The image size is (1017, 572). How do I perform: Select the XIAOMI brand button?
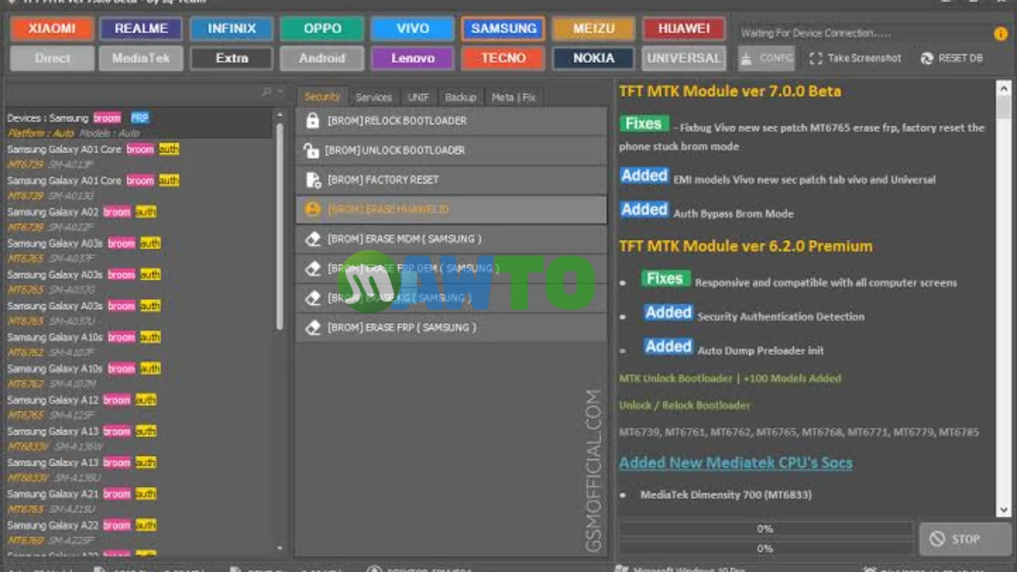coord(52,29)
